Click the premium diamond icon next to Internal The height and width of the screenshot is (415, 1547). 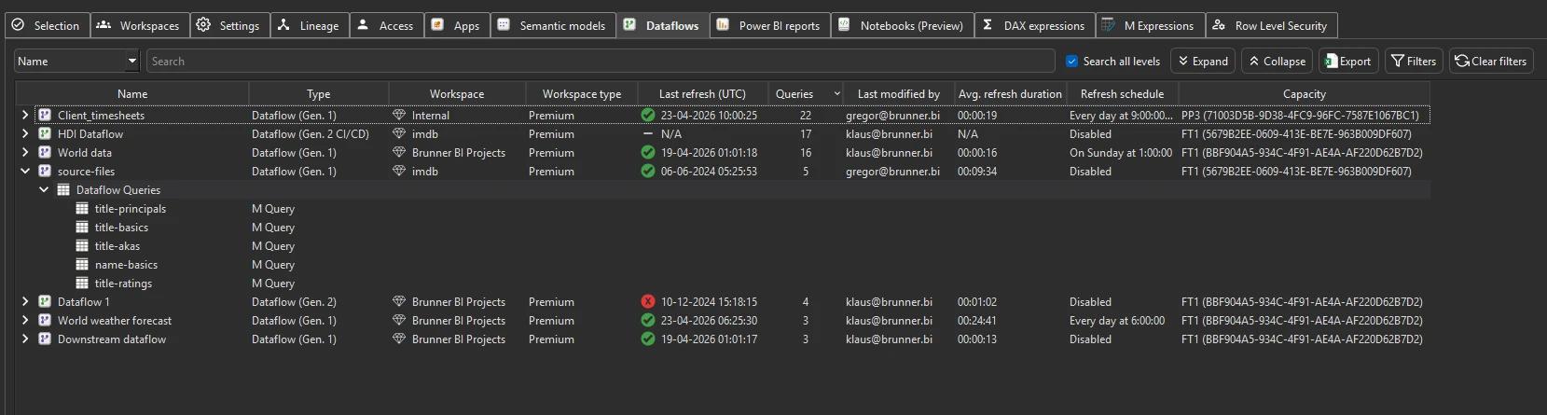pos(399,116)
